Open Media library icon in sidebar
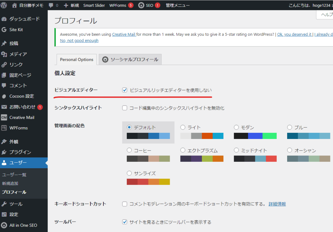Image resolution: width=333 pixels, height=232 pixels. pos(4,54)
